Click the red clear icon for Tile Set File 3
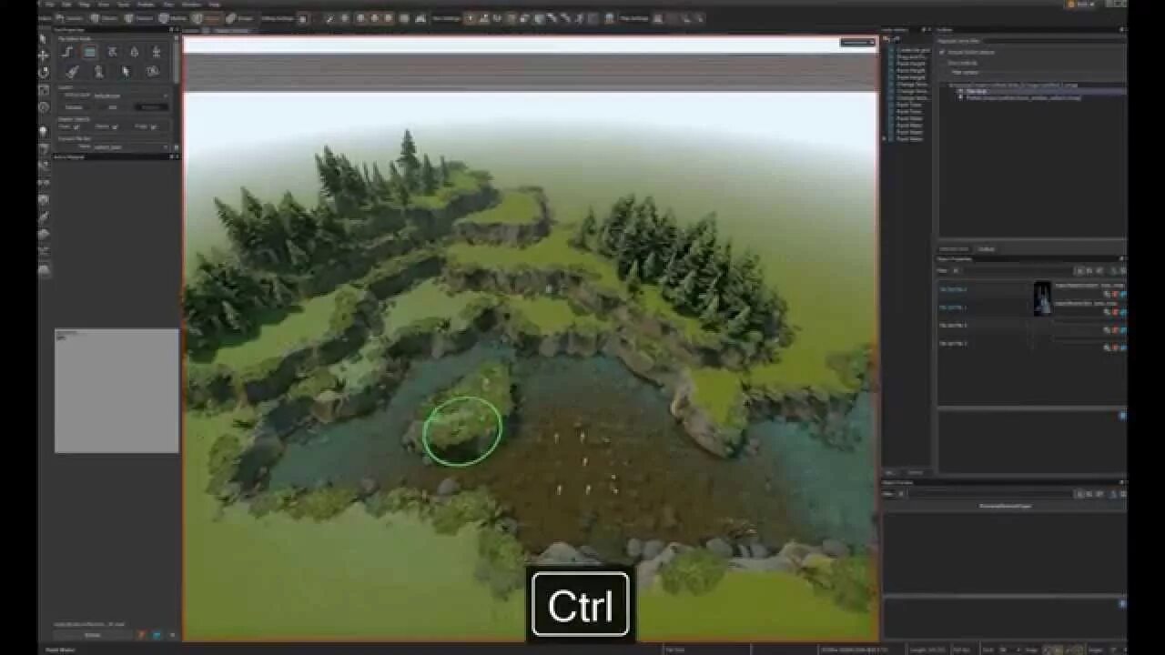This screenshot has height=655, width=1165. pos(1115,330)
